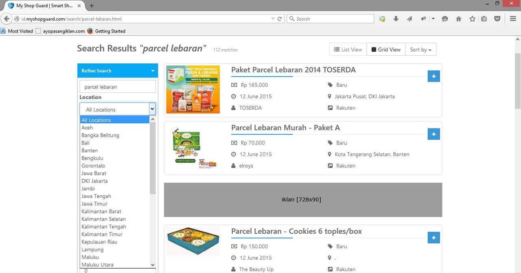
Task: Bookmark this page with star icon
Action: [472, 19]
